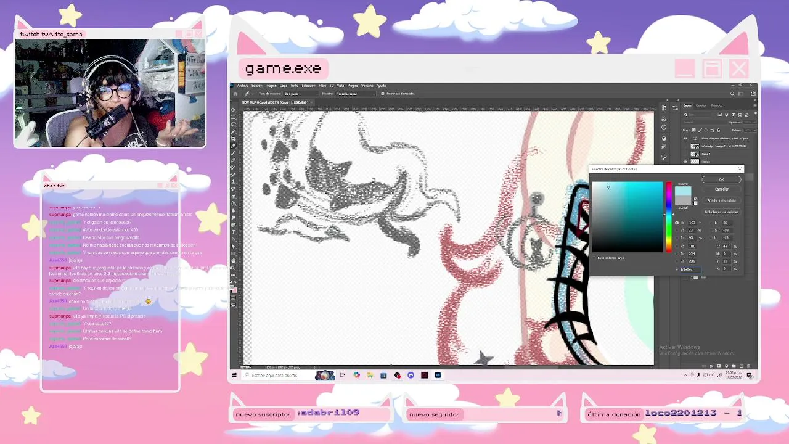Toggle visibility of the top text layer
This screenshot has height=444, width=789.
coord(685,138)
